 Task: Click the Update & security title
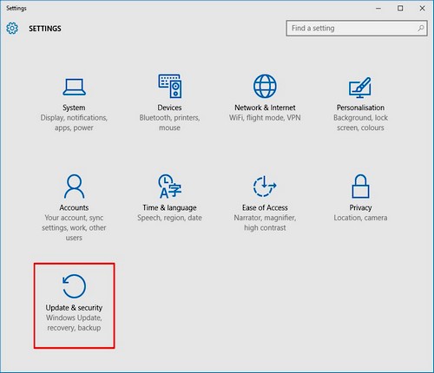(74, 308)
